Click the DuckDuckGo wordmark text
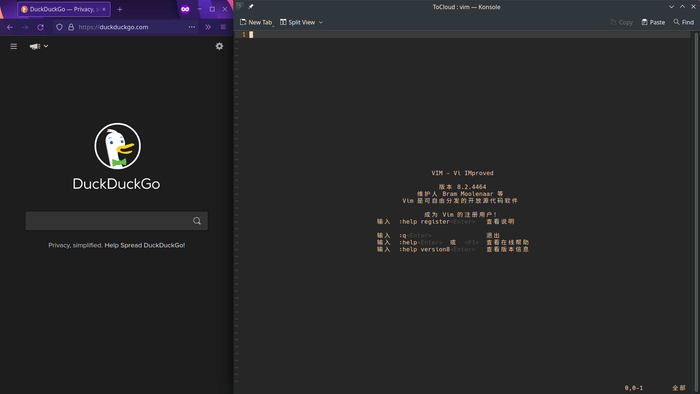700x394 pixels. pos(116,184)
